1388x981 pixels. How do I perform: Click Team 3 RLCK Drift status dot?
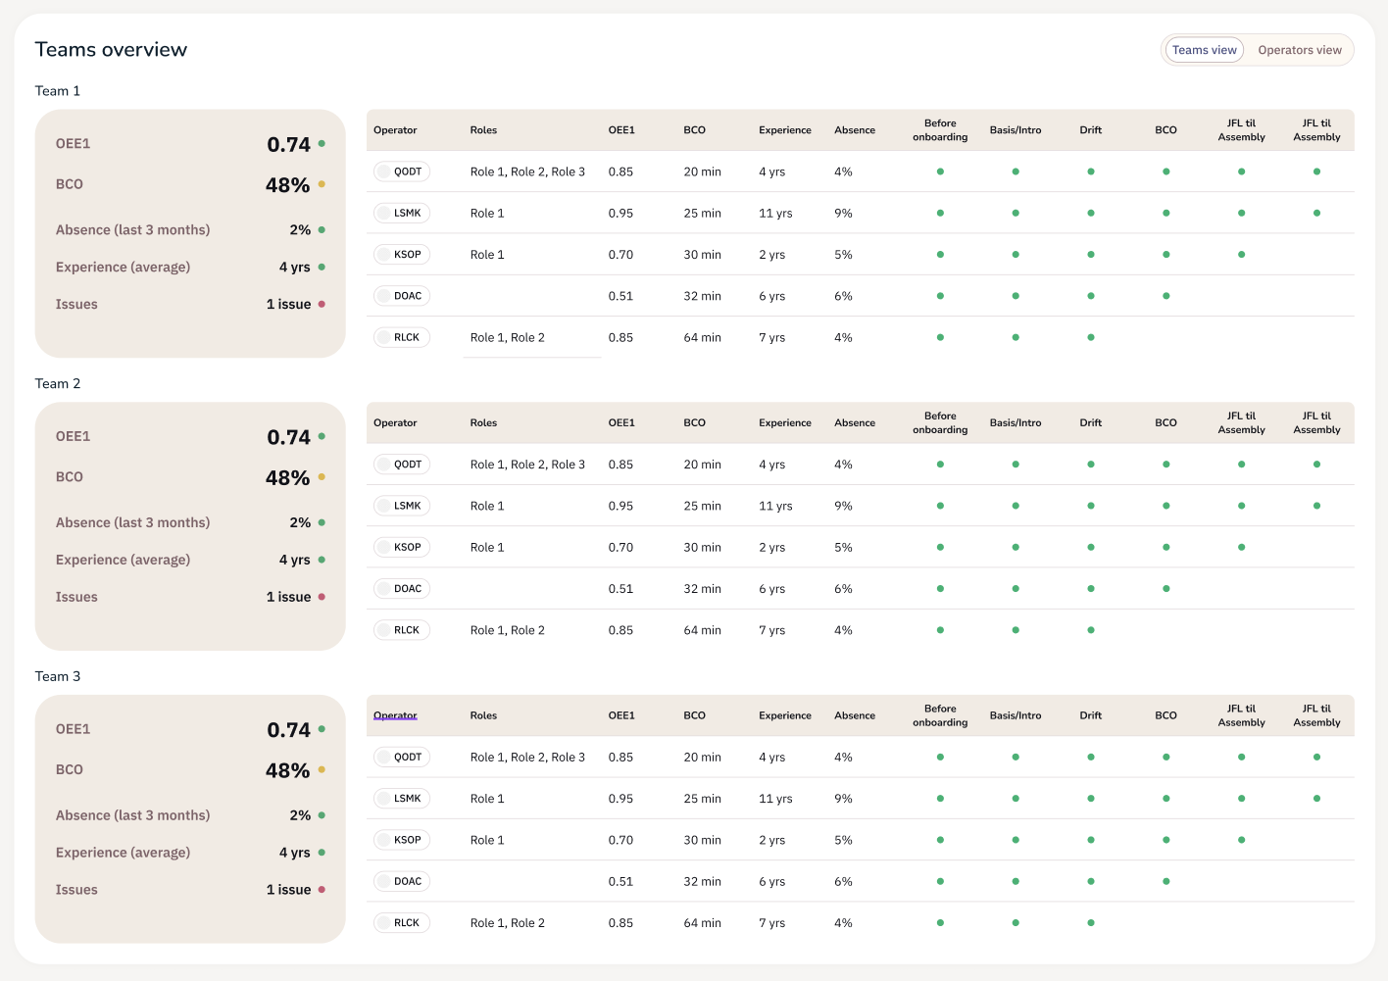(1091, 922)
